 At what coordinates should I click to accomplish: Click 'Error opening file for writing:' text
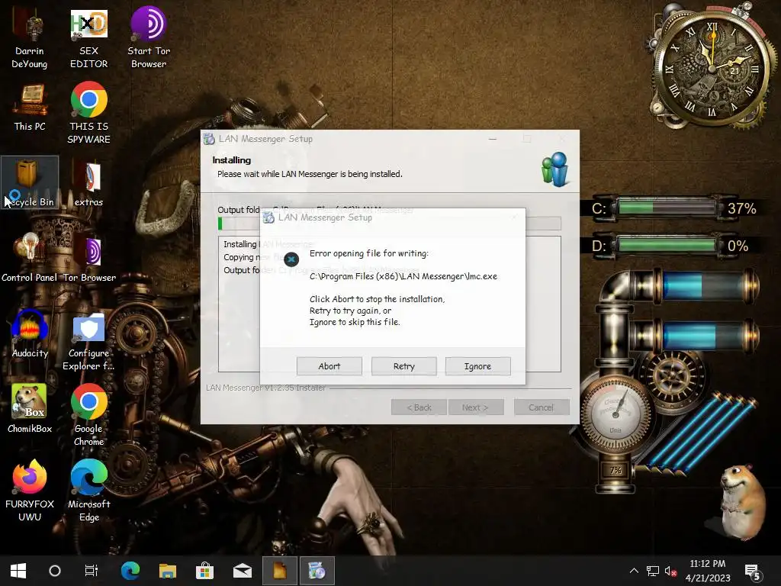369,253
